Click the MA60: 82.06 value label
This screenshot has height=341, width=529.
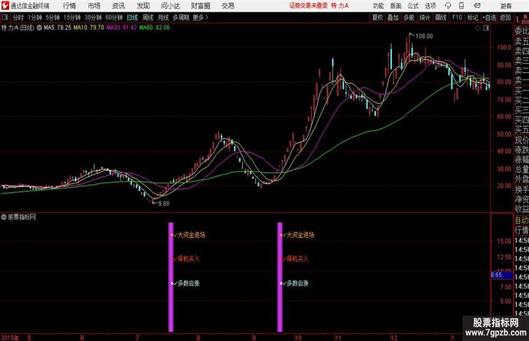click(155, 28)
